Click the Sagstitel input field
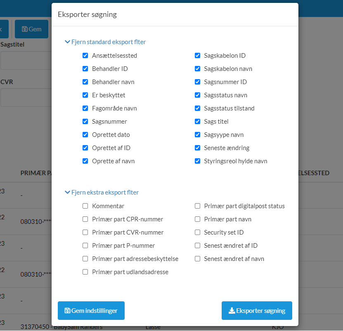 coord(25,61)
